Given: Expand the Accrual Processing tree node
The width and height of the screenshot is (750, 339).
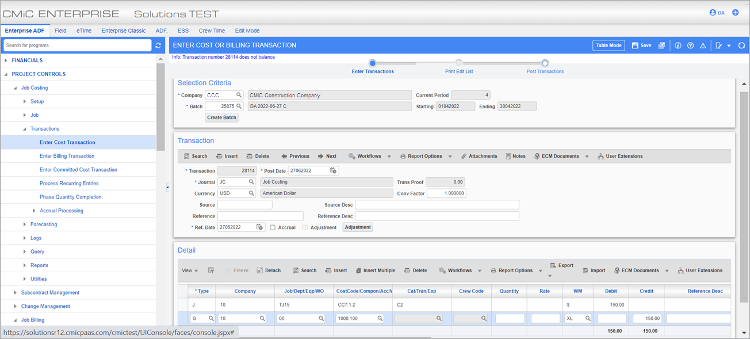Looking at the screenshot, I should pyautogui.click(x=34, y=211).
